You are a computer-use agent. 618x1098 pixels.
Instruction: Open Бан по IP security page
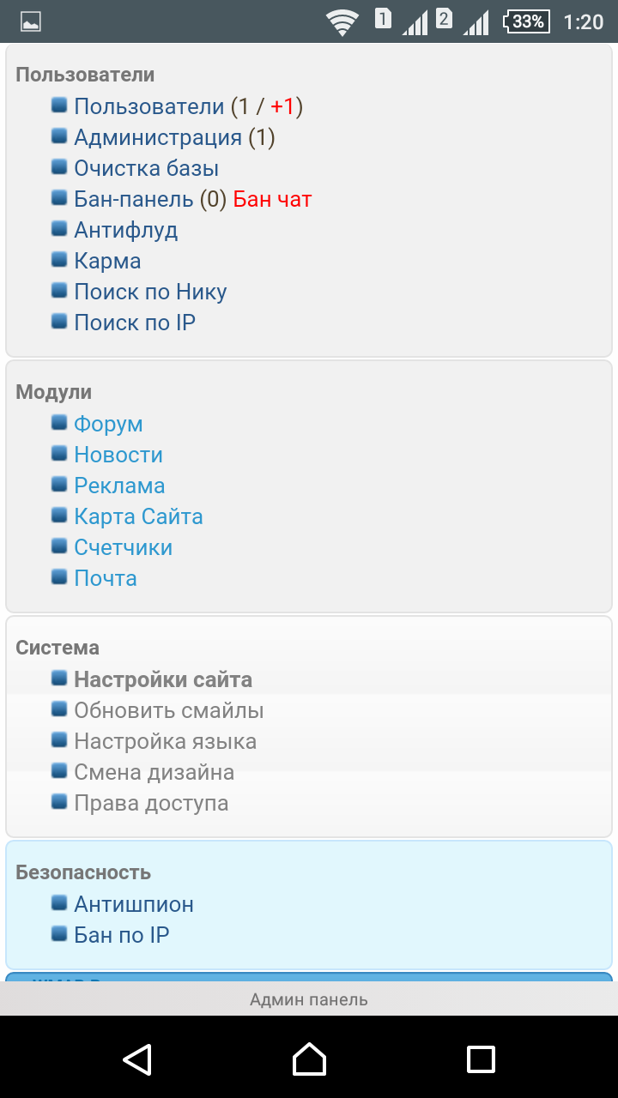coord(122,935)
